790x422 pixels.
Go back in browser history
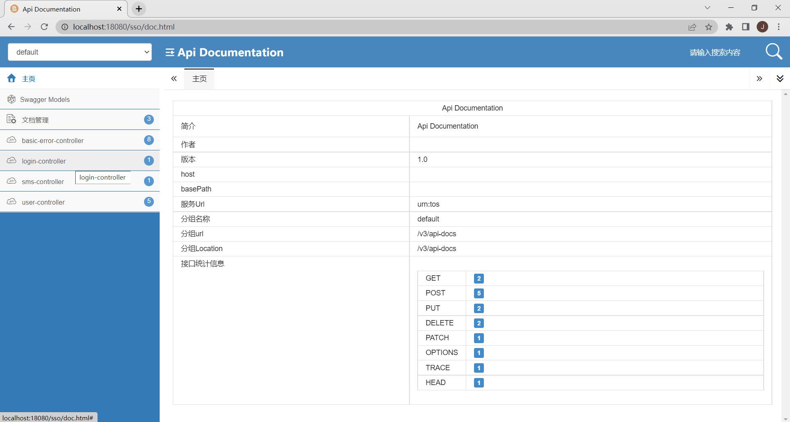(x=11, y=27)
